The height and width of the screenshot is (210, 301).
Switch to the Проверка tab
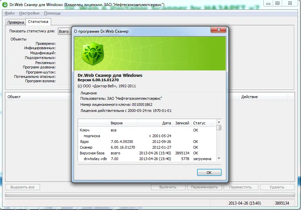[x=15, y=22]
